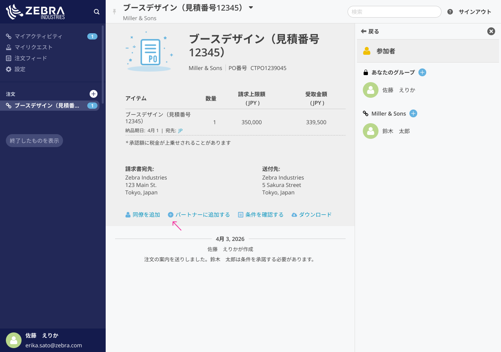Screen dimensions: 501x352
Task: Click the badge on ブースデザイン sidebar order
Action: tap(92, 106)
